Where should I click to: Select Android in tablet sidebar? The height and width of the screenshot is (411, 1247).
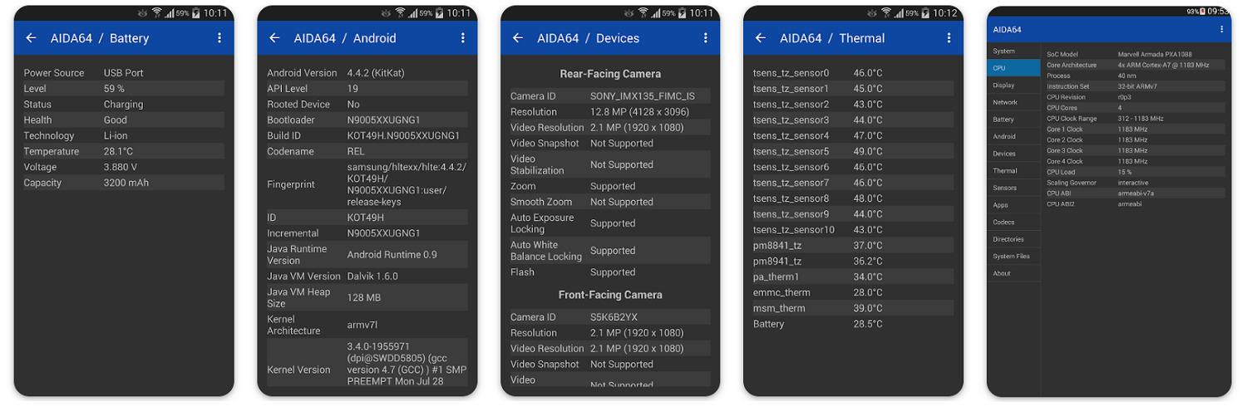(1013, 136)
